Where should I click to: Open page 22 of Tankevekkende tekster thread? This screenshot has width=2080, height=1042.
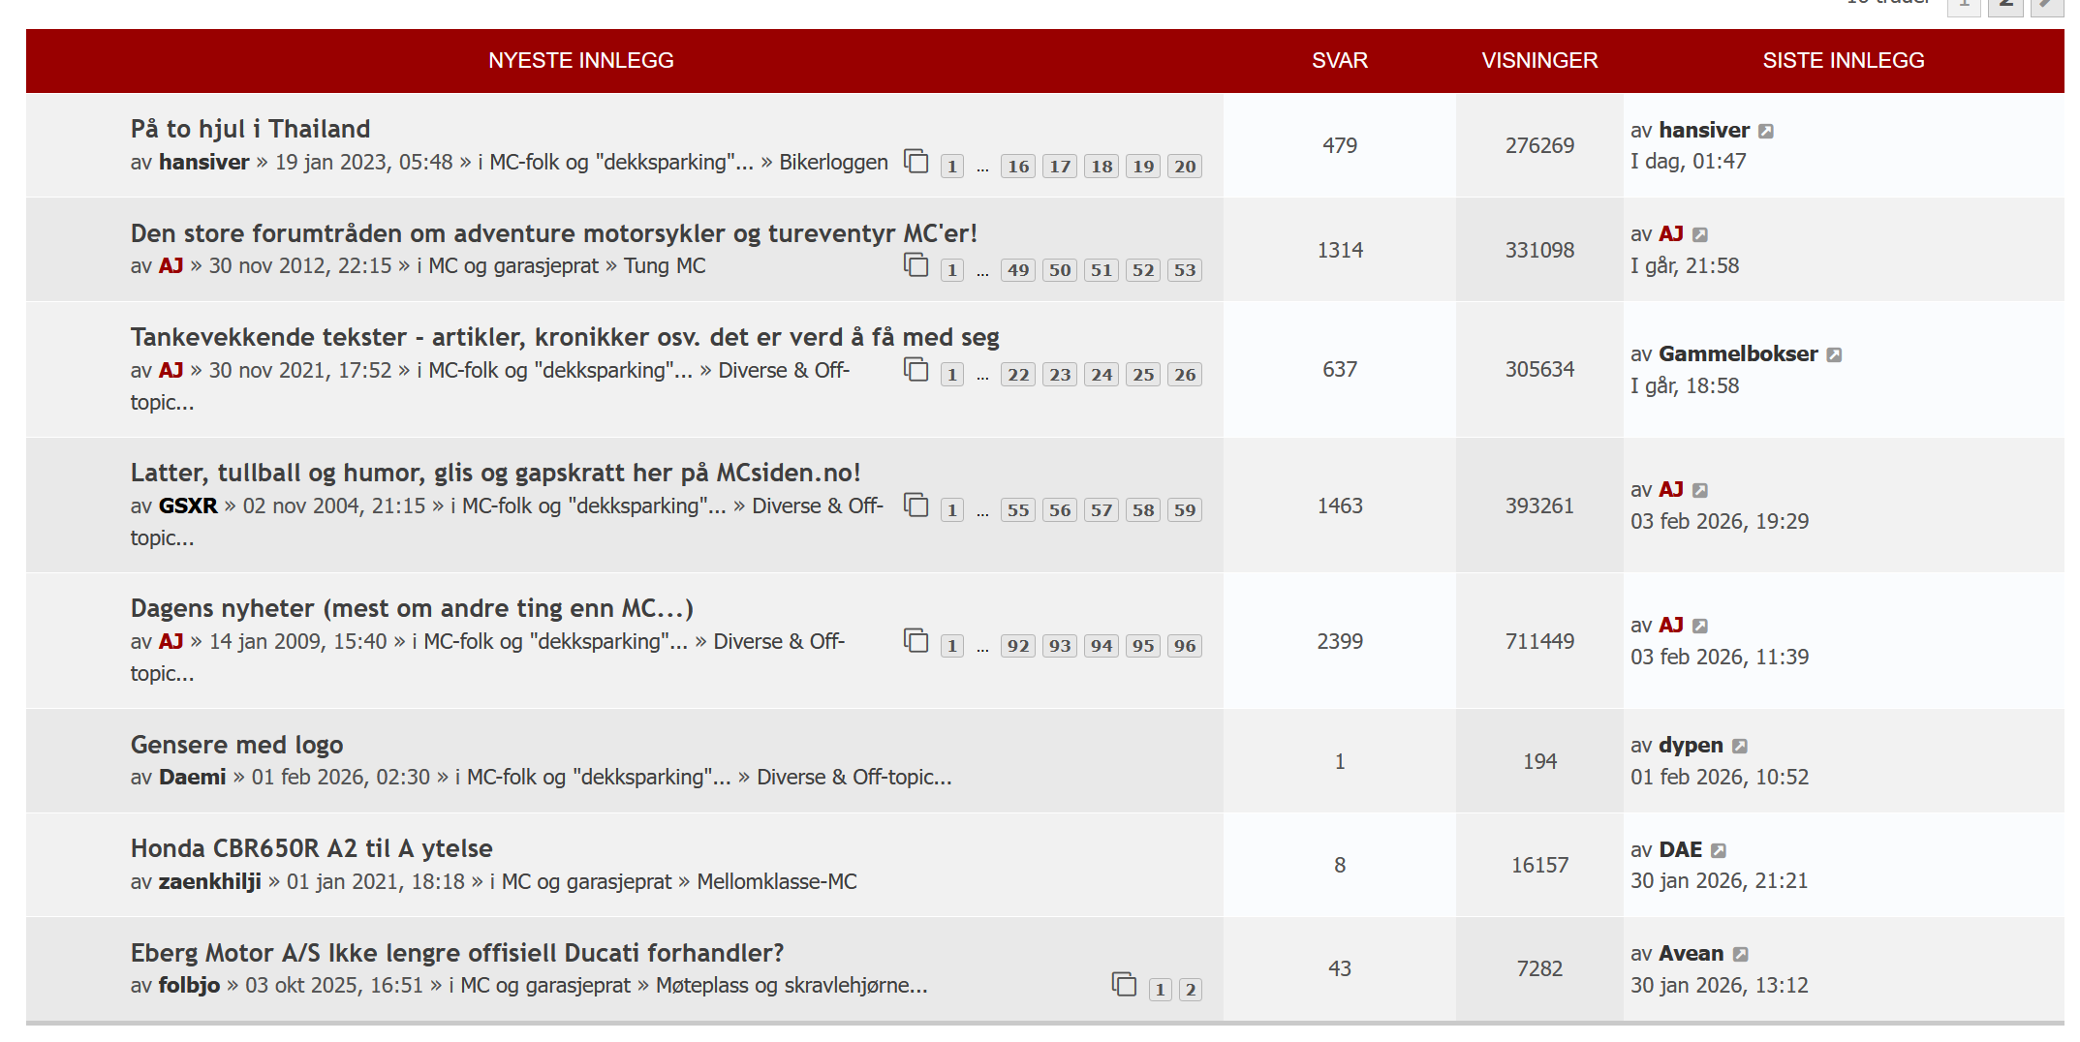click(1018, 375)
